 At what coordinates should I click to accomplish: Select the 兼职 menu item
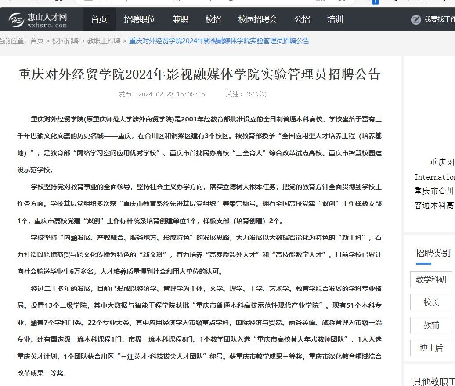pyautogui.click(x=180, y=19)
